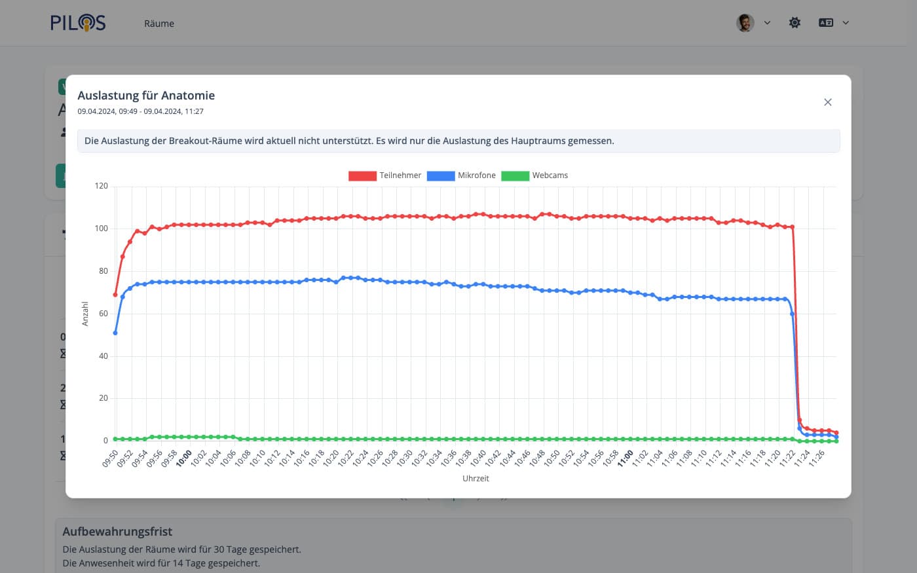Screen dimensions: 917x573
Task: Toggle the Webcams series via its legend label
Action: [550, 176]
